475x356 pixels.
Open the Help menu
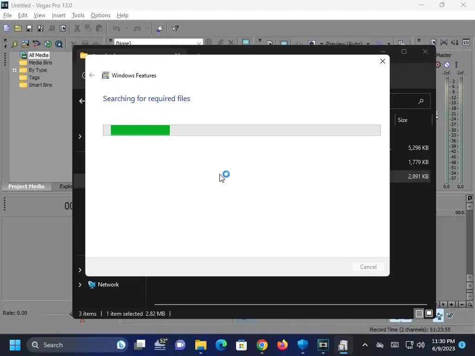(x=122, y=15)
